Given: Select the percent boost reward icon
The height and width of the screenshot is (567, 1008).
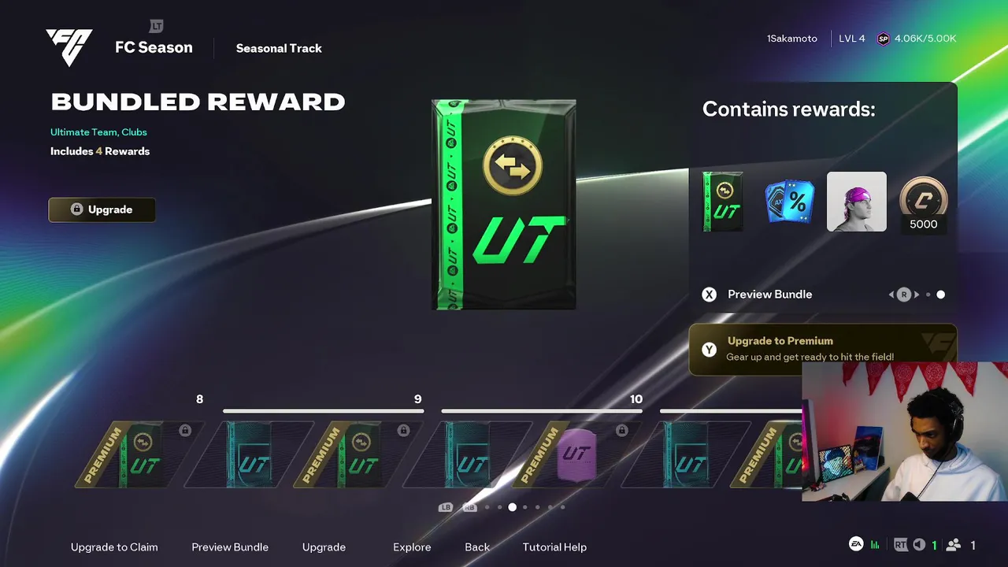Looking at the screenshot, I should coord(790,202).
